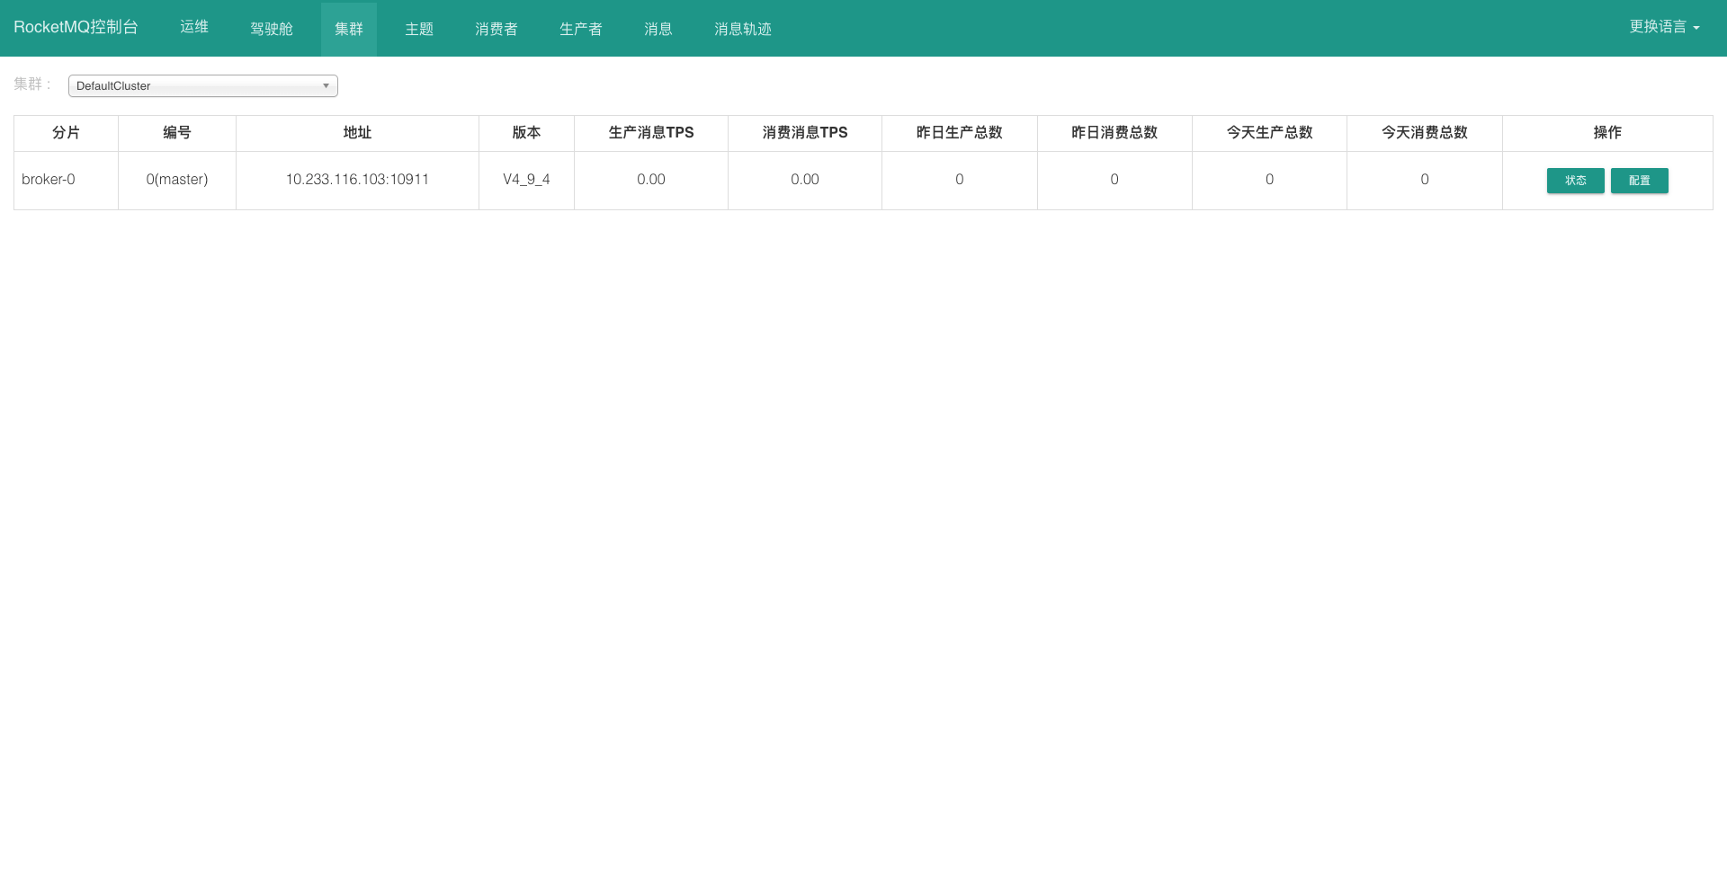The height and width of the screenshot is (877, 1727).
Task: Open the 驾驶舱 dashboard tab
Action: click(272, 29)
